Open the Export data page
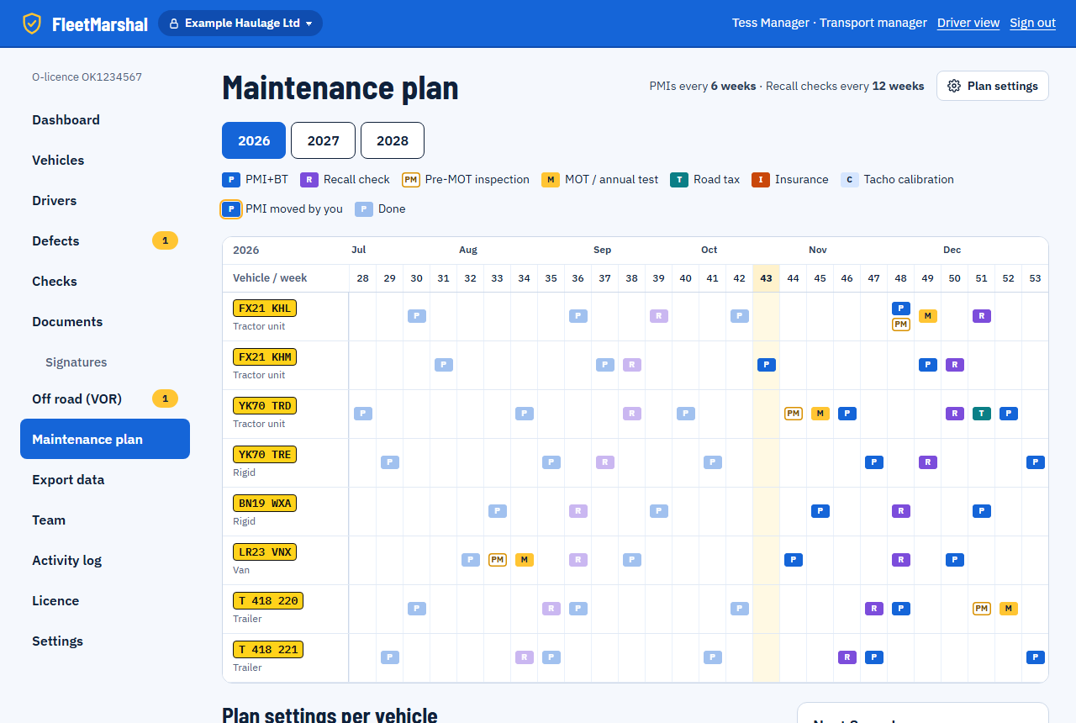The height and width of the screenshot is (723, 1076). click(x=105, y=479)
